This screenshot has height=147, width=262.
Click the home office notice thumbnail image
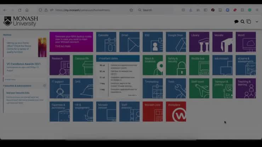point(42,47)
